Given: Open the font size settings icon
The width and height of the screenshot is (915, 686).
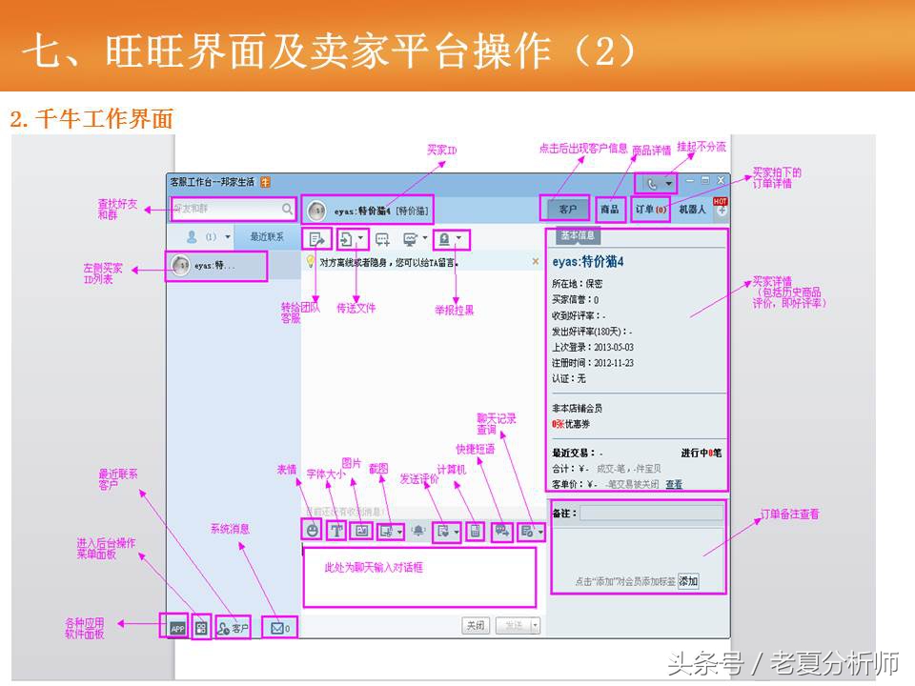Looking at the screenshot, I should pyautogui.click(x=335, y=531).
